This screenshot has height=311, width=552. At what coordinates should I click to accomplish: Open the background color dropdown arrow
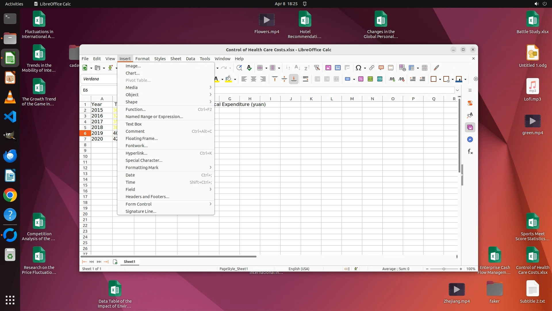click(235, 79)
